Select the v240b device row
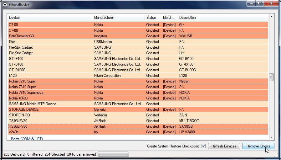281x160 pixels. (138, 132)
